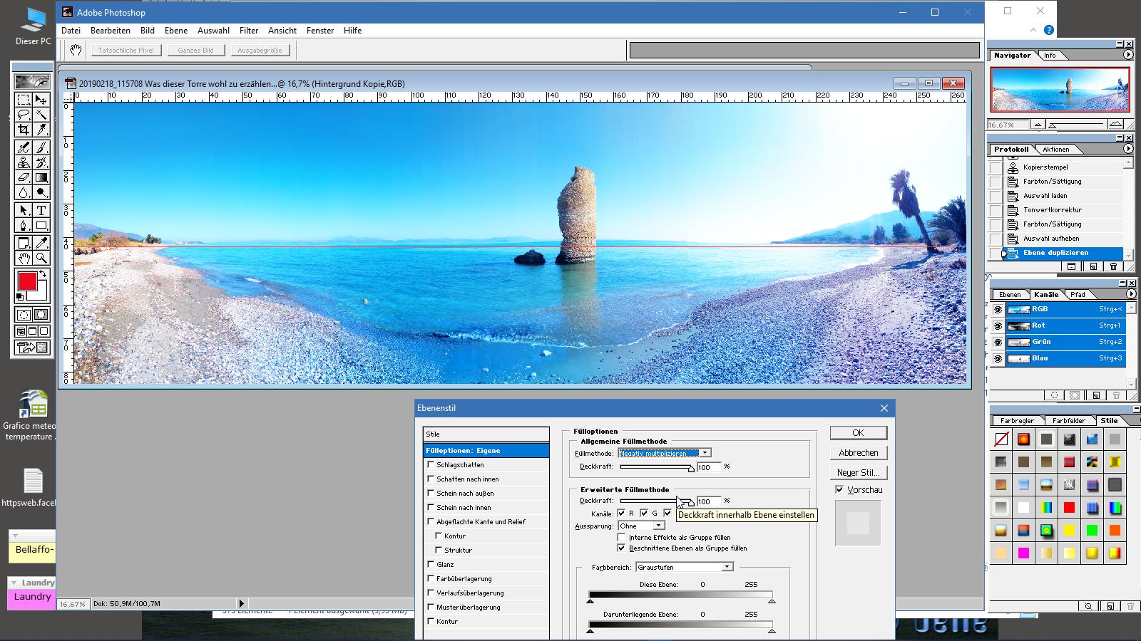Select the Tonwertkorrektur history state
The height and width of the screenshot is (641, 1141).
click(1052, 210)
